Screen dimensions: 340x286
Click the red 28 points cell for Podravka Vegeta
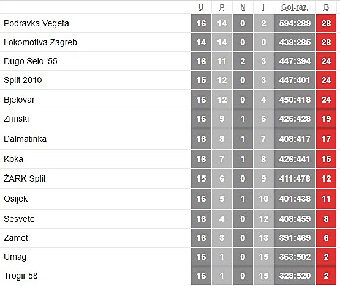(326, 23)
